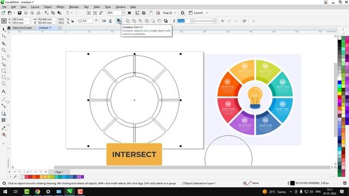Open the Launch dropdown arrow
Image resolution: width=349 pixels, height=196 pixels.
pos(207,13)
